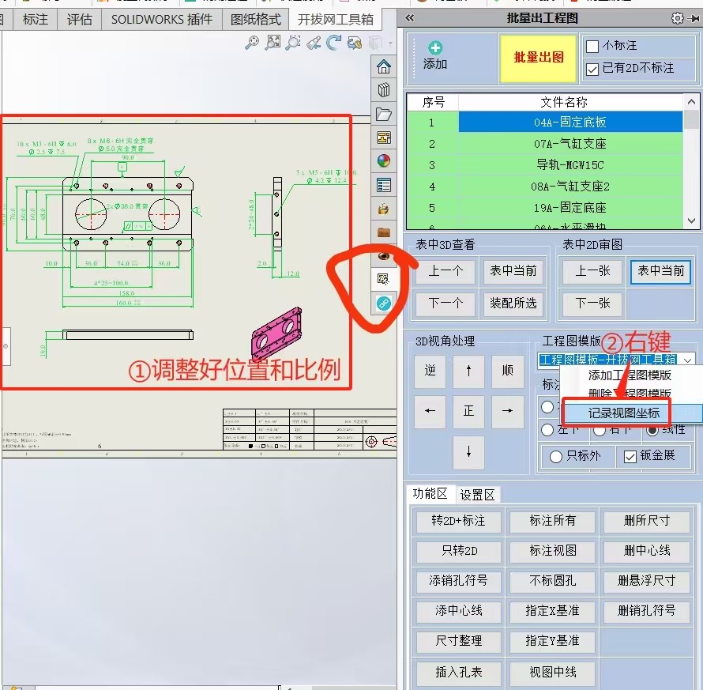This screenshot has width=703, height=690.
Task: Click the 插入孔表 button
Action: point(458,672)
